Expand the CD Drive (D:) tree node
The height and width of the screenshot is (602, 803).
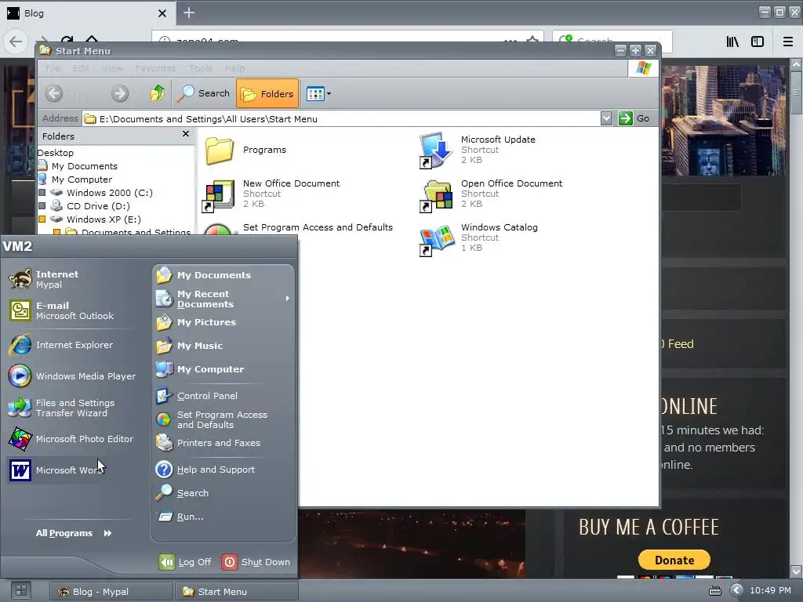pyautogui.click(x=42, y=206)
